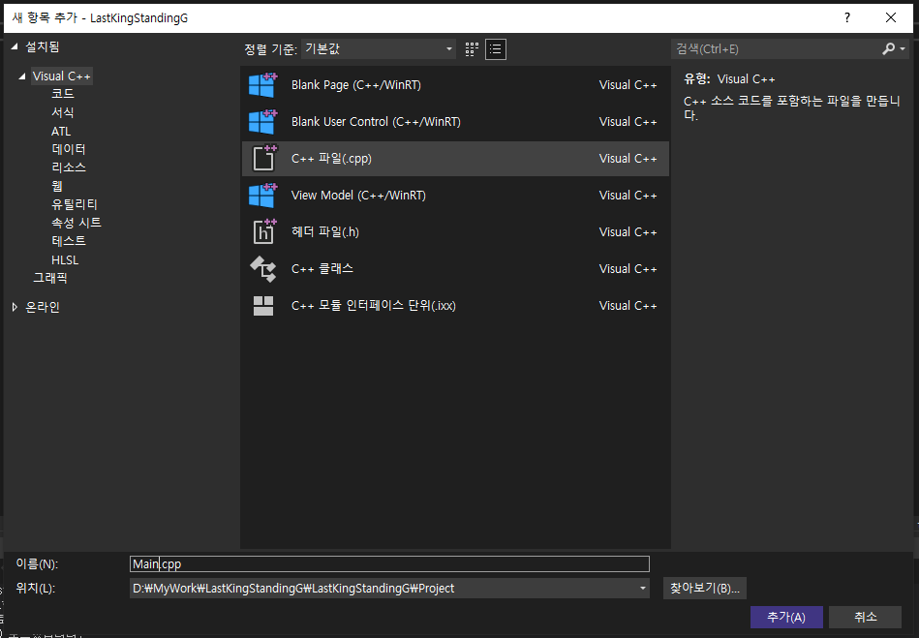Viewport: 919px width, 638px height.
Task: Select the Visual C++ tree label
Action: [x=62, y=76]
